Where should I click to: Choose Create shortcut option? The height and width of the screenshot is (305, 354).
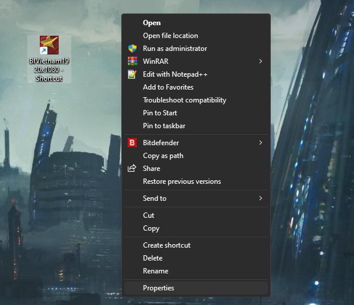click(x=166, y=245)
